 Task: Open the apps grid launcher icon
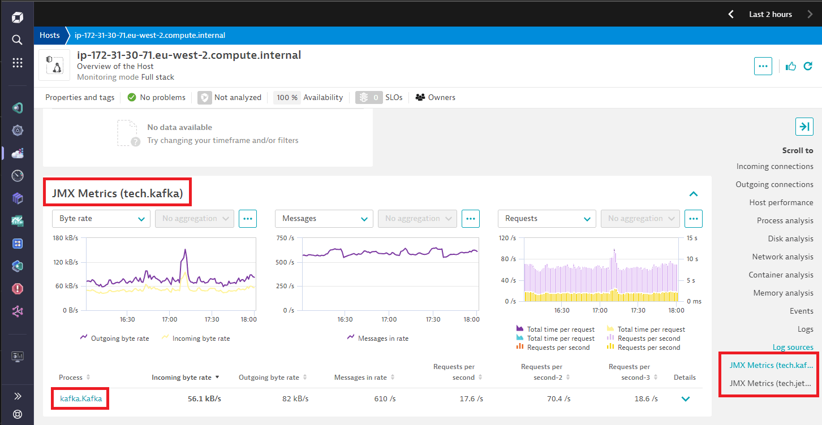click(x=17, y=63)
